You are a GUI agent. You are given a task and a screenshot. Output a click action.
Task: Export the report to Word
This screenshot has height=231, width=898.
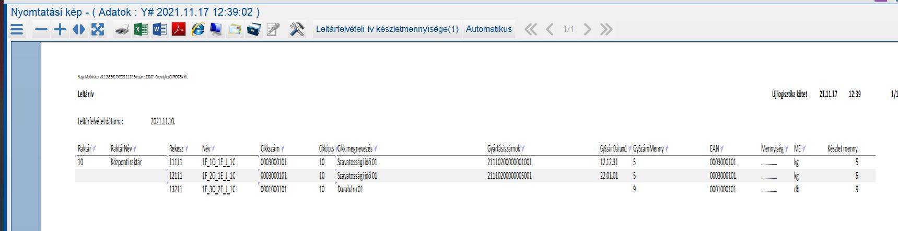(x=159, y=29)
